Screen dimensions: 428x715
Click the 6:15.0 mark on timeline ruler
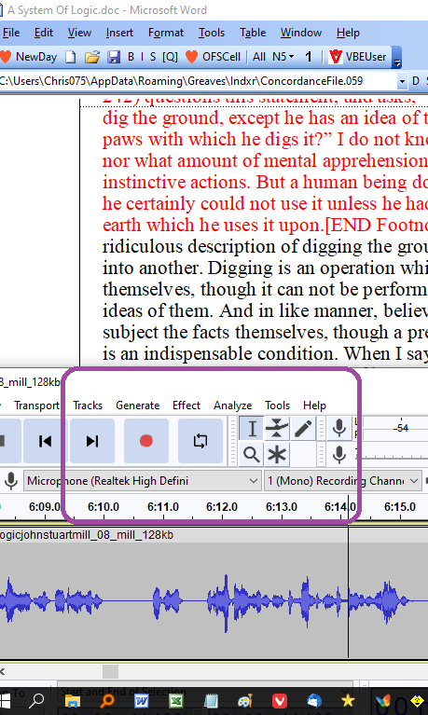coord(400,507)
